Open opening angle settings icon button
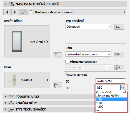Image resolution: width=130 pixels, height=113 pixels. tap(119, 27)
